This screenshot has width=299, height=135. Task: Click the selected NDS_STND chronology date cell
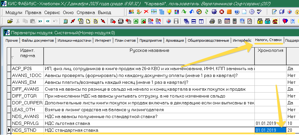271,130
